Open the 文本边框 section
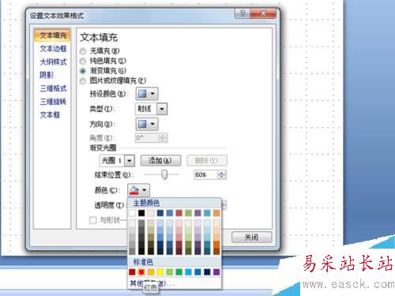This screenshot has height=296, width=395. click(x=53, y=49)
